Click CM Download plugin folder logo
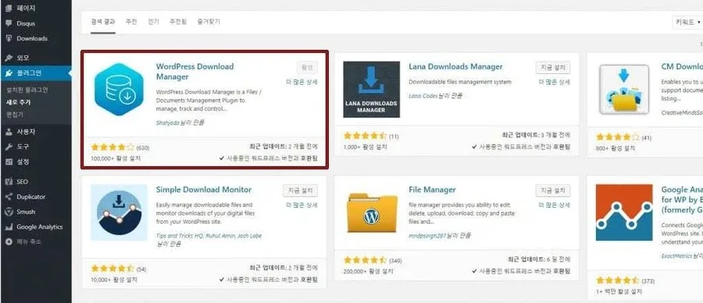 click(624, 90)
